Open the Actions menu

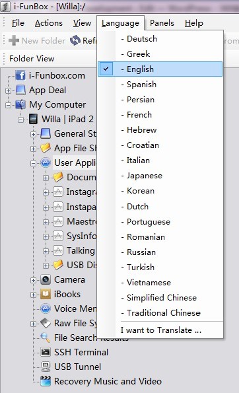49,23
